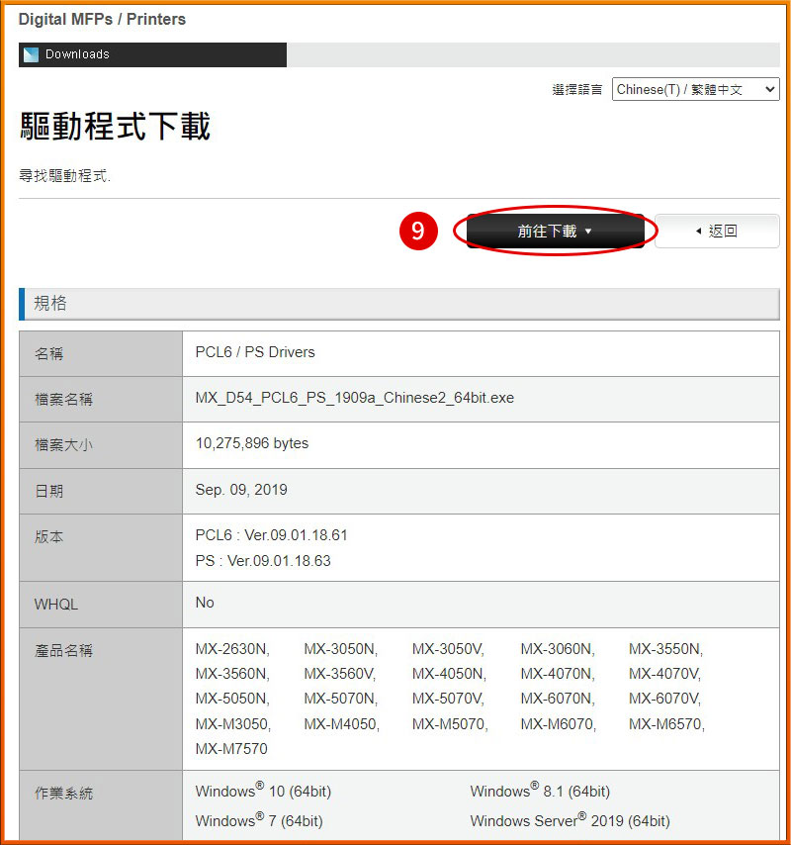Click the Digital MFPs / Printers heading
The image size is (791, 845).
[102, 19]
